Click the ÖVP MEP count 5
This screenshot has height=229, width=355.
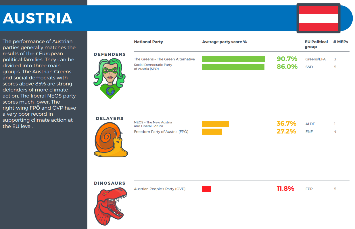335,189
